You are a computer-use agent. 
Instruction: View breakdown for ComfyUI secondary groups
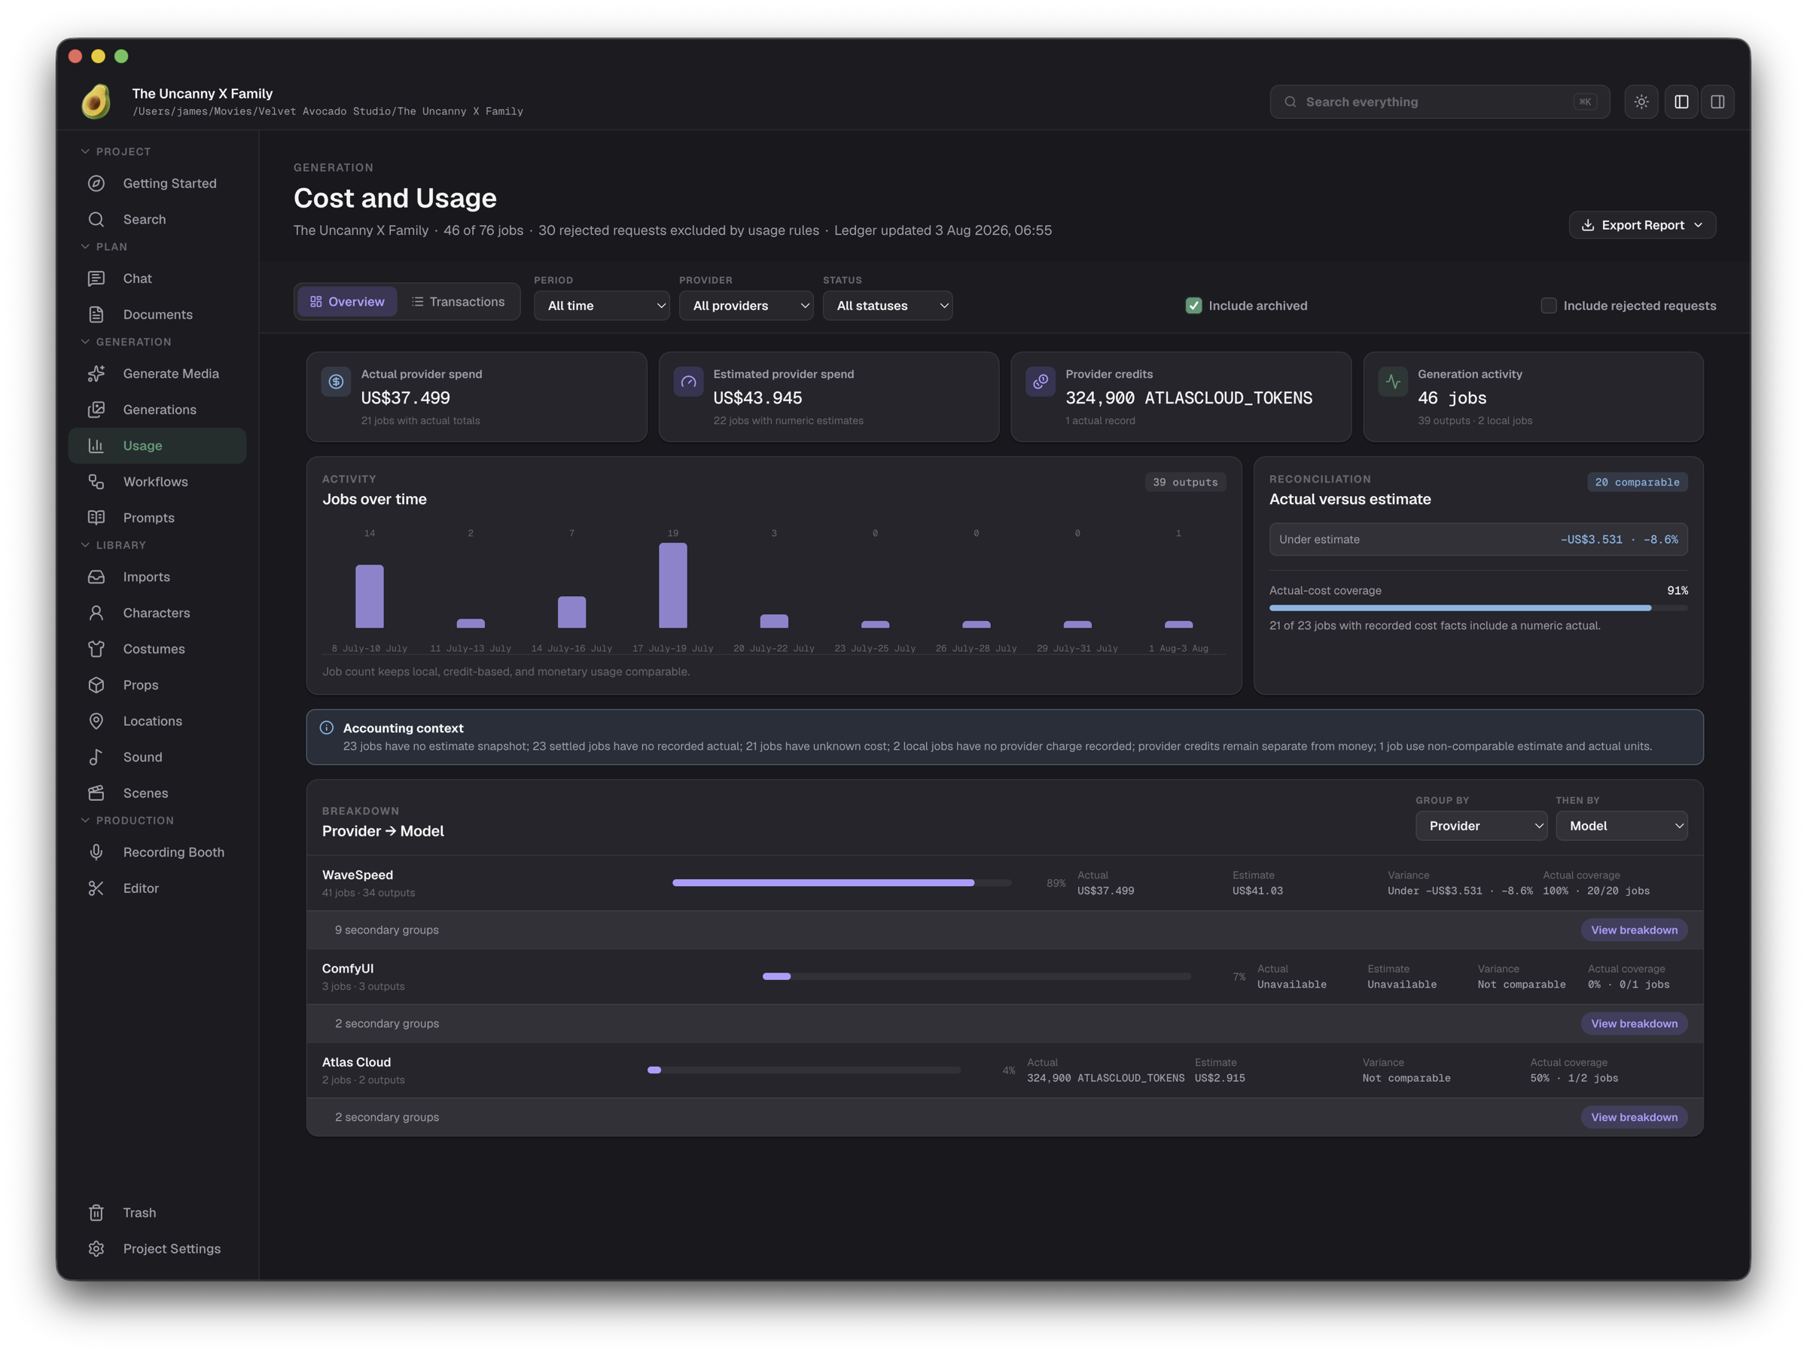pyautogui.click(x=1634, y=1023)
